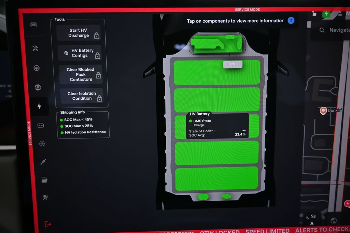Open the low voltage battery icon
This screenshot has height=233, width=350.
tap(41, 125)
